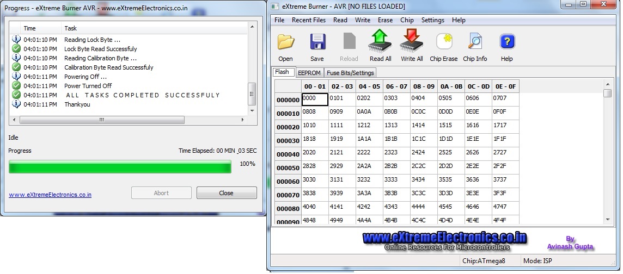Select hex cell 3B3B
Viewport: 623px width, 274px height.
[x=396, y=194]
